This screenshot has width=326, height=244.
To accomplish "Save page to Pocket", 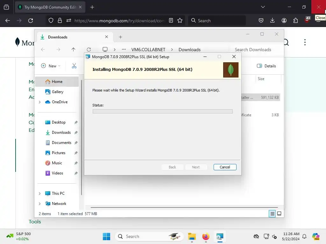I will click(x=261, y=21).
